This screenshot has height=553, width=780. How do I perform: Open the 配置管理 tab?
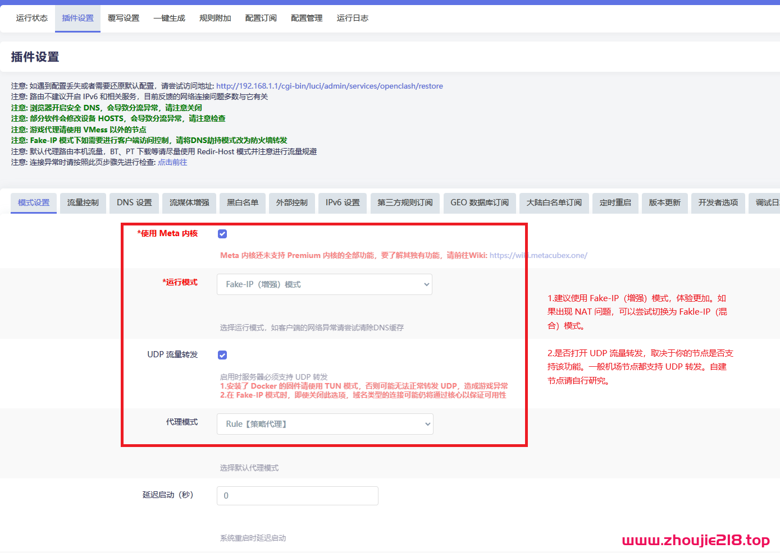(x=306, y=17)
